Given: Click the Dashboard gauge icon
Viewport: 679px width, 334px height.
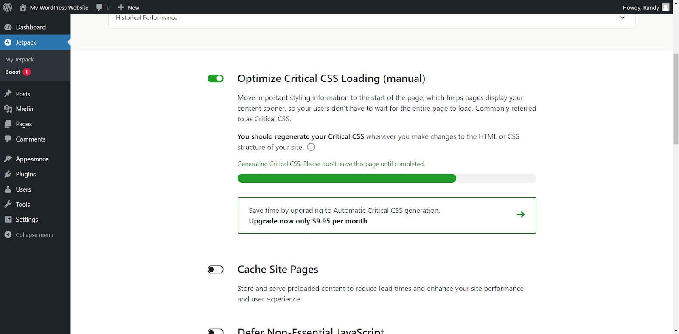Looking at the screenshot, I should pos(8,27).
